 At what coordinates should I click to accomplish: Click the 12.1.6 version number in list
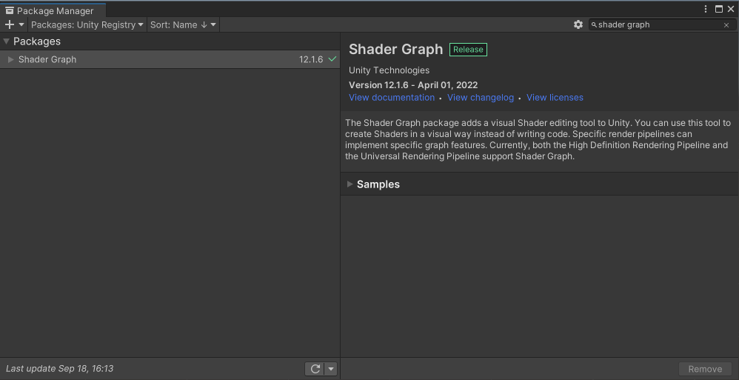(311, 59)
